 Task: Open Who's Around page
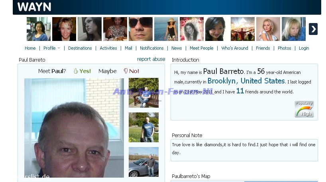pyautogui.click(x=234, y=48)
